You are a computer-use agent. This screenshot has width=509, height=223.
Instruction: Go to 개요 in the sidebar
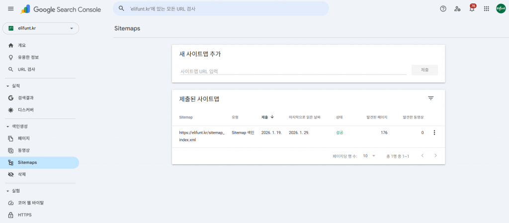tap(21, 45)
